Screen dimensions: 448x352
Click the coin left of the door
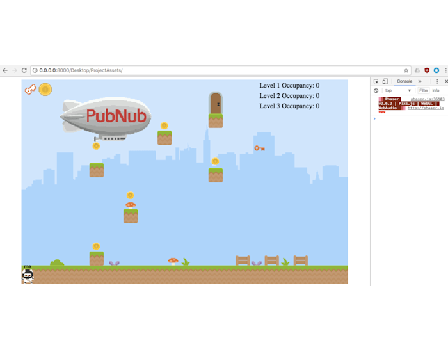point(164,125)
